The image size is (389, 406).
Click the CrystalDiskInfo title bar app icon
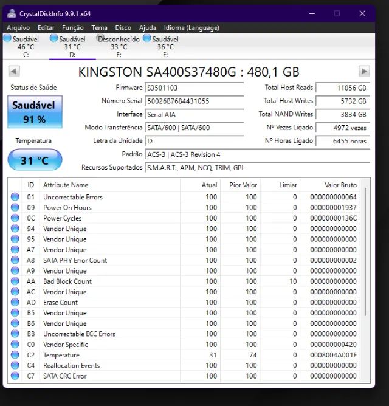pos(12,13)
